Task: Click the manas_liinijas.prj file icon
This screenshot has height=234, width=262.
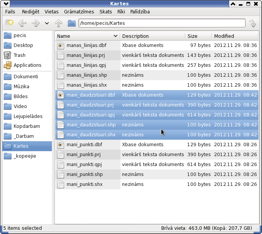Action: 61,55
